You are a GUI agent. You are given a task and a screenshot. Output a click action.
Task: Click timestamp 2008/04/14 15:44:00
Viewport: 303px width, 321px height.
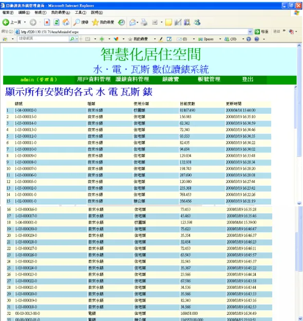tap(241, 110)
